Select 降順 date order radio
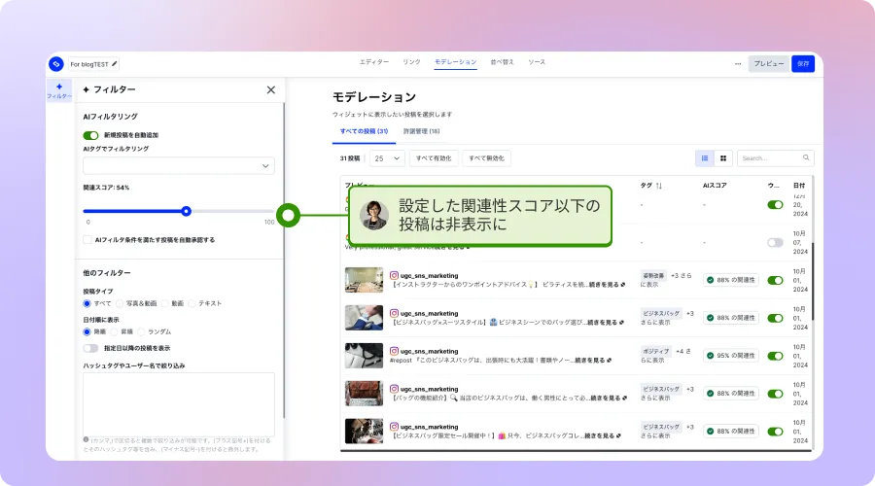 87,332
